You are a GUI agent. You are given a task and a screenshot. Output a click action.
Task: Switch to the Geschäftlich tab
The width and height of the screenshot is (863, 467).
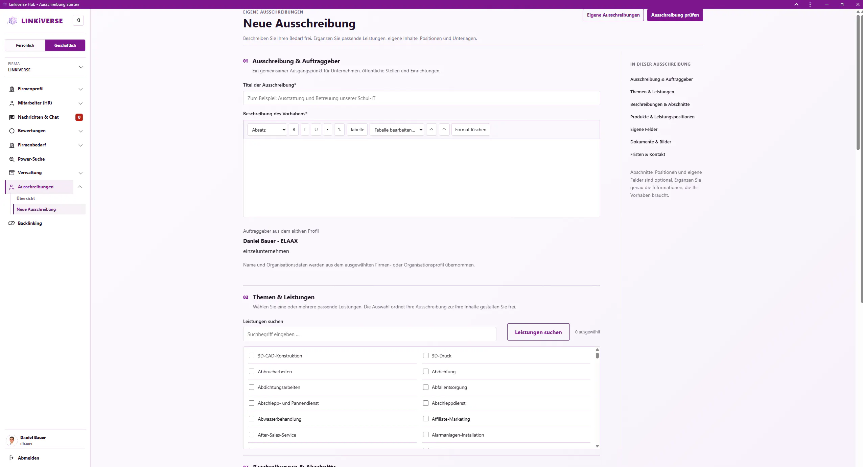65,45
